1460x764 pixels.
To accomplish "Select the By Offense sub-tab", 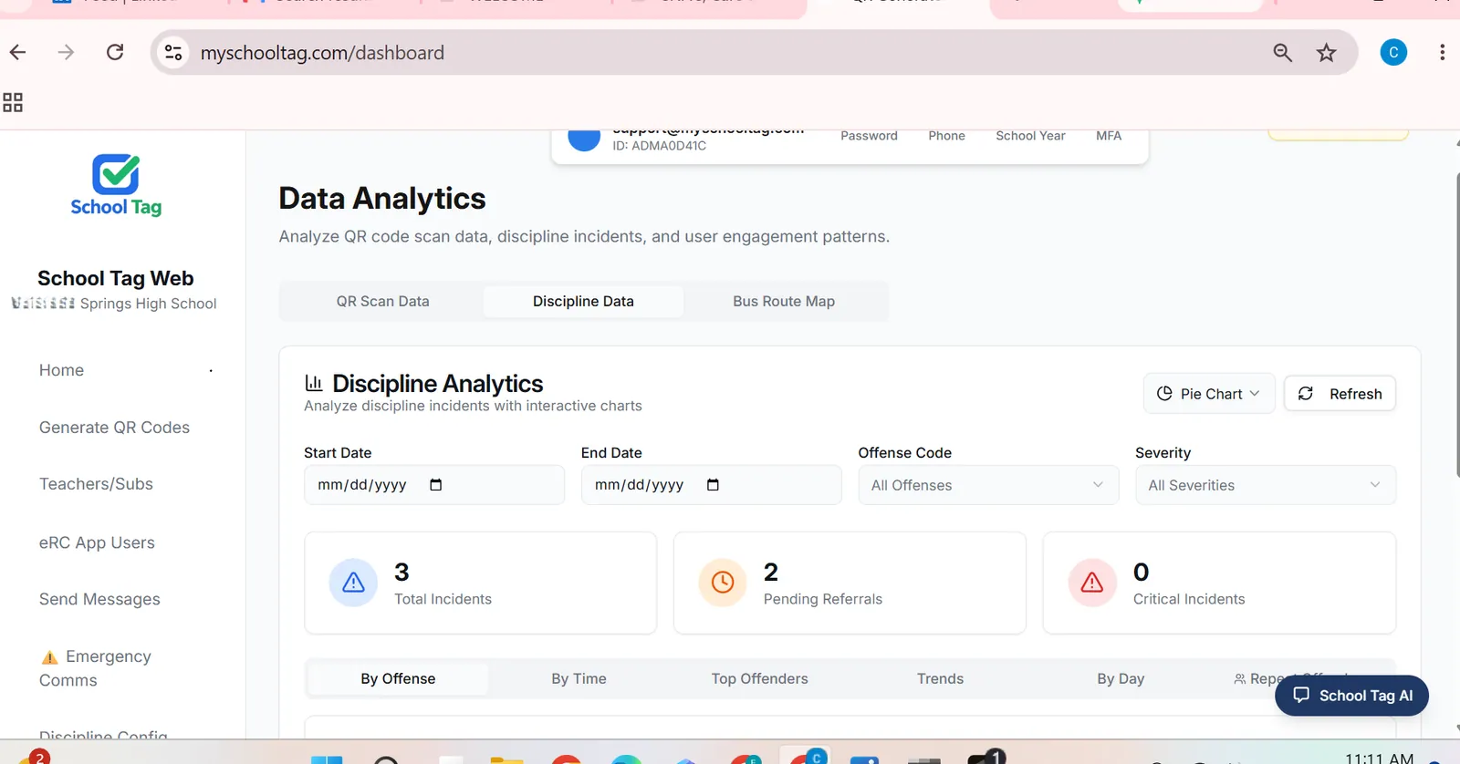I will [398, 679].
